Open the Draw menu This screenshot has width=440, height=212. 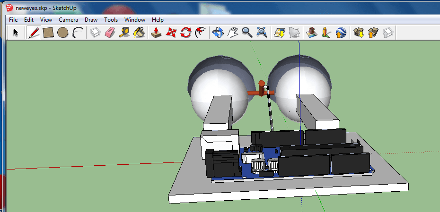(91, 20)
